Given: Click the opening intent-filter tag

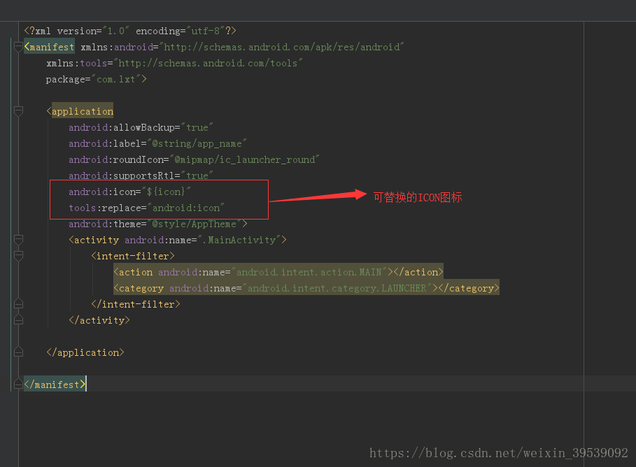Looking at the screenshot, I should click(133, 256).
